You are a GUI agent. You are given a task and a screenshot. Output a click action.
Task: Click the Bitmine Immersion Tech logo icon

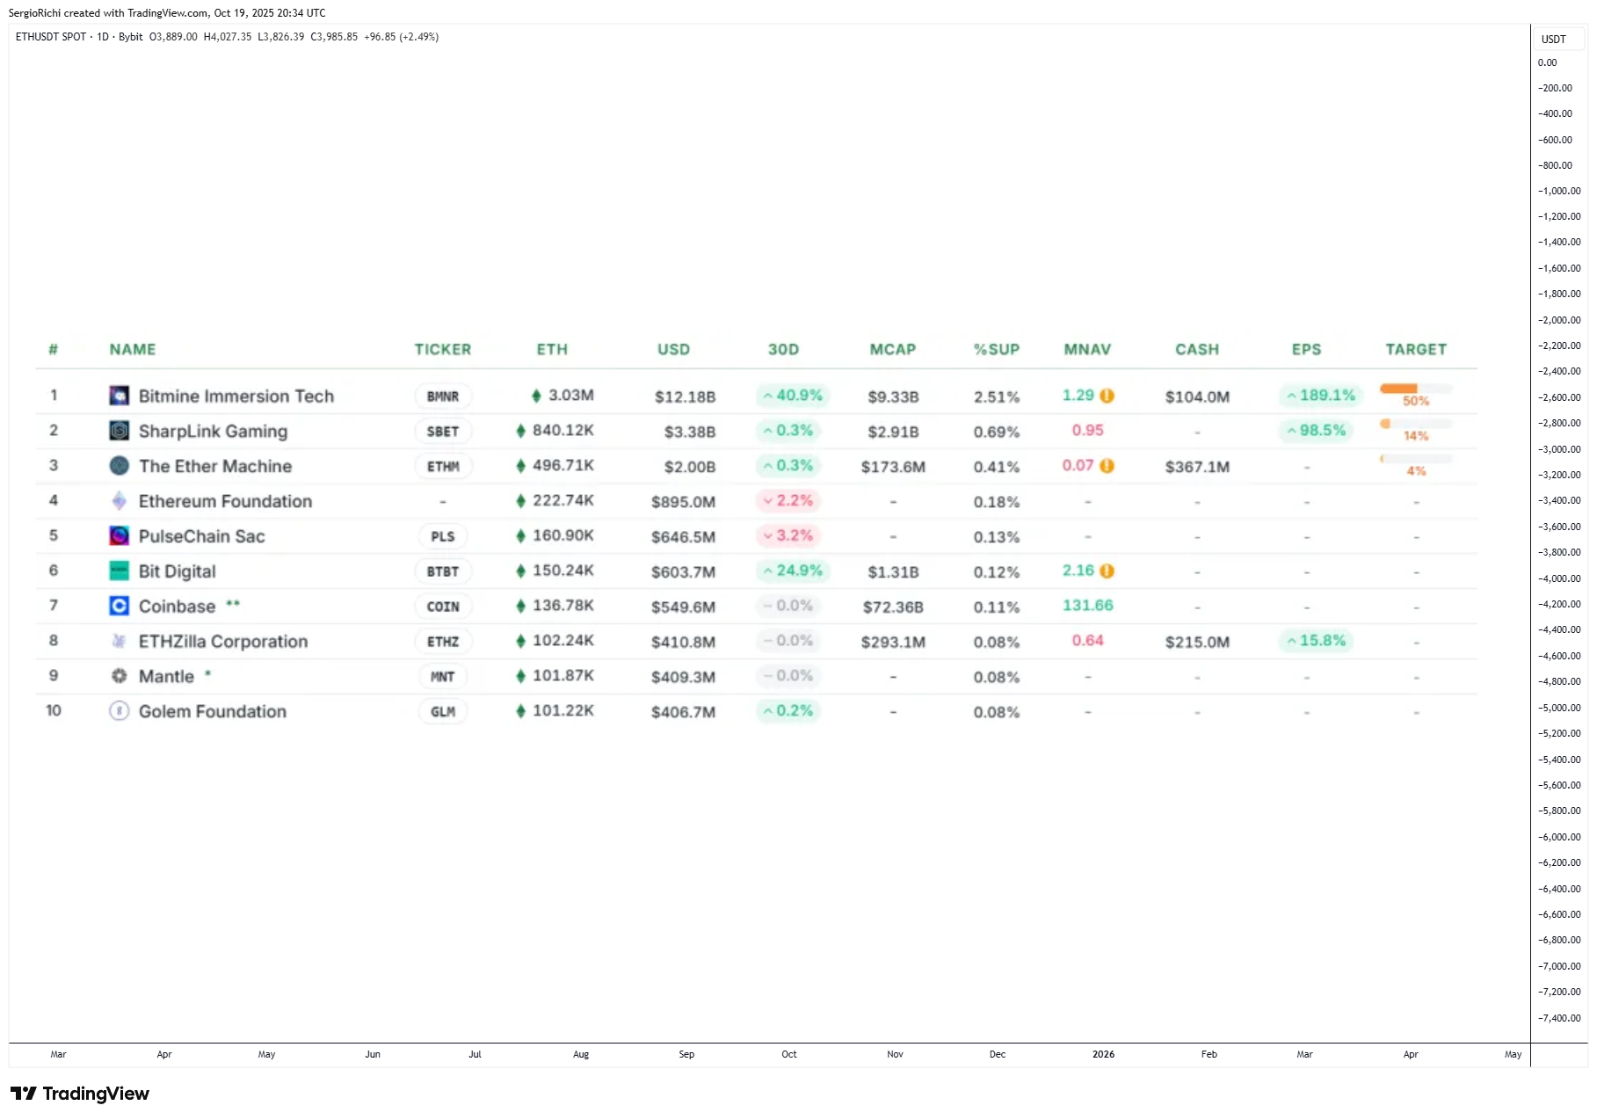click(119, 396)
